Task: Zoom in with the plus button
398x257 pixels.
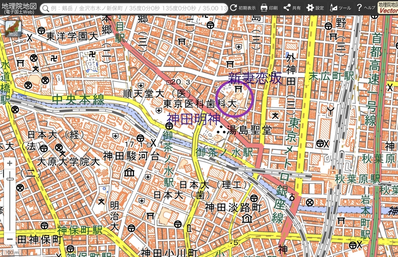Action: click(x=10, y=163)
